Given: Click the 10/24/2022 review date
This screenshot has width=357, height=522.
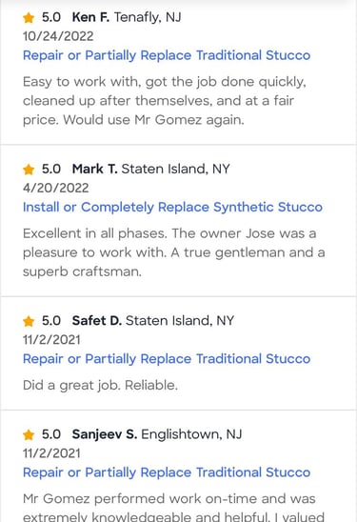Looking at the screenshot, I should (58, 36).
